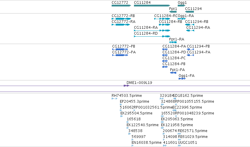Click the RE62571.5prime EST glyph

click(x=179, y=134)
